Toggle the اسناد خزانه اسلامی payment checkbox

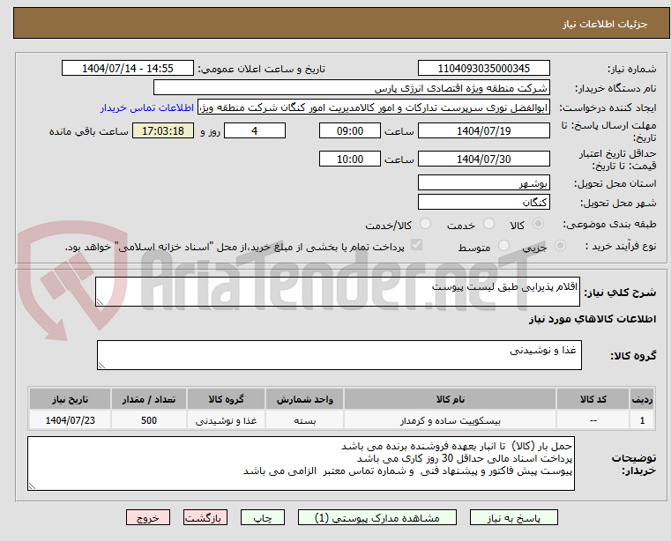tap(416, 245)
